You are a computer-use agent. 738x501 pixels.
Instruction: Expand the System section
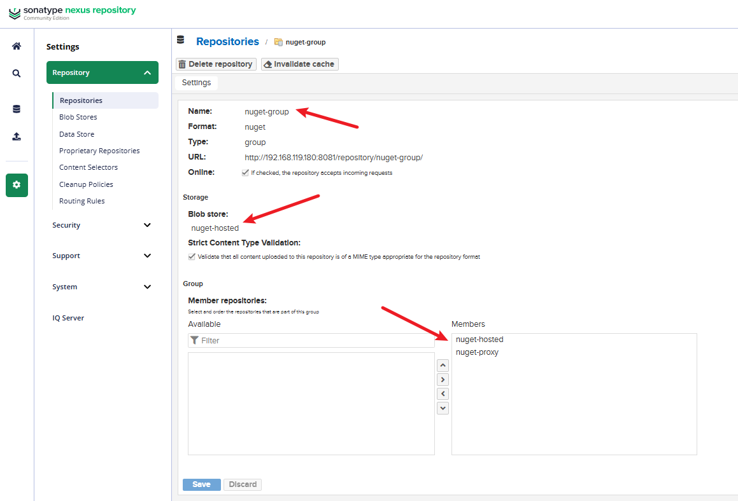pos(102,287)
